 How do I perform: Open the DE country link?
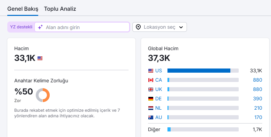[158, 99]
